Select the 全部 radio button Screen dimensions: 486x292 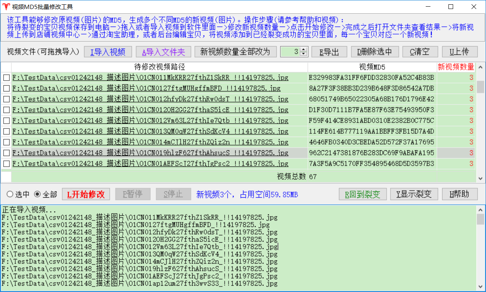pyautogui.click(x=38, y=194)
